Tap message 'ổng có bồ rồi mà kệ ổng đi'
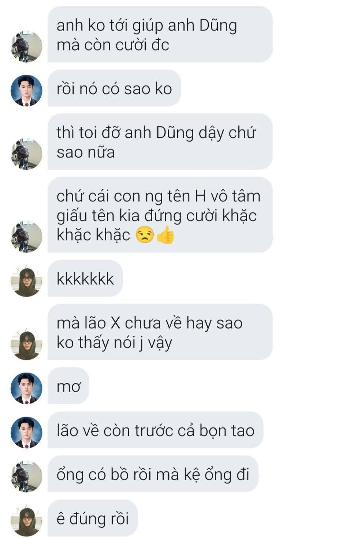Image resolution: width=346 pixels, height=538 pixels. (153, 474)
